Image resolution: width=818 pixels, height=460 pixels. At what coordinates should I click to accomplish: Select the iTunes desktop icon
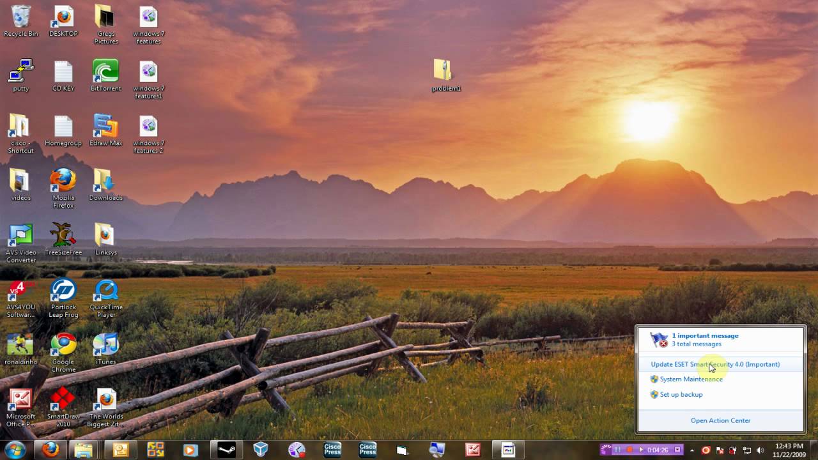click(x=105, y=349)
